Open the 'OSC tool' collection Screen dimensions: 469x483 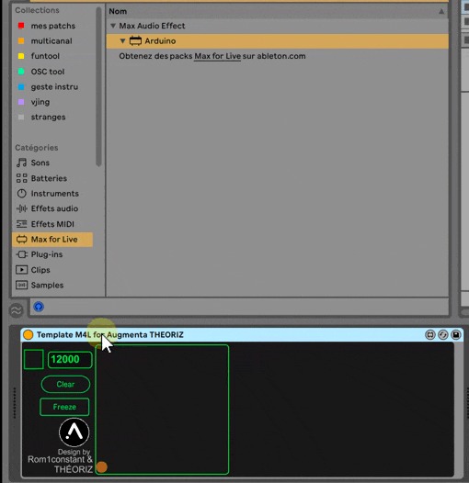[x=41, y=72]
